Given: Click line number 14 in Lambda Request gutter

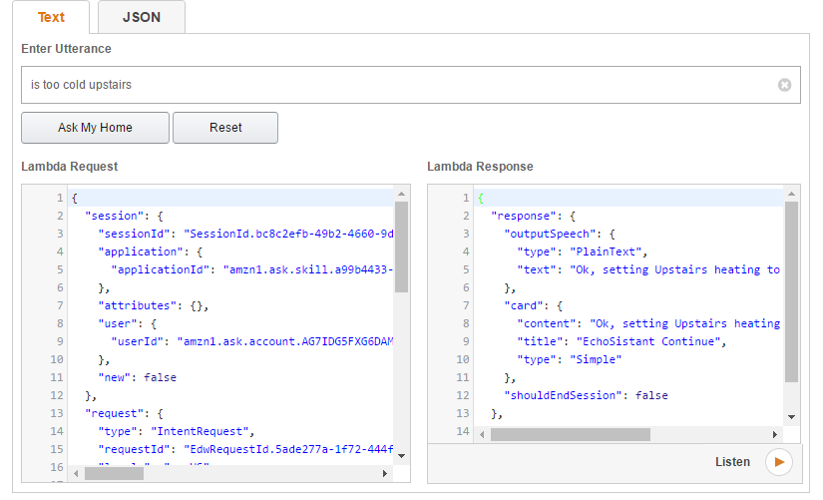Looking at the screenshot, I should click(x=57, y=431).
